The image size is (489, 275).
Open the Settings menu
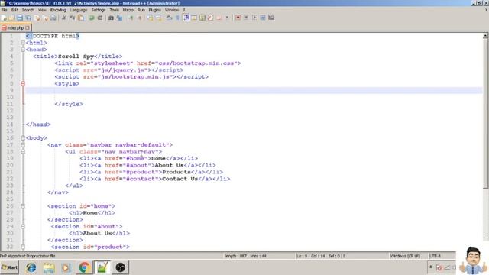click(x=99, y=10)
